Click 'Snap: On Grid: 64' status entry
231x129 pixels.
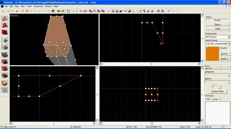tap(204, 127)
